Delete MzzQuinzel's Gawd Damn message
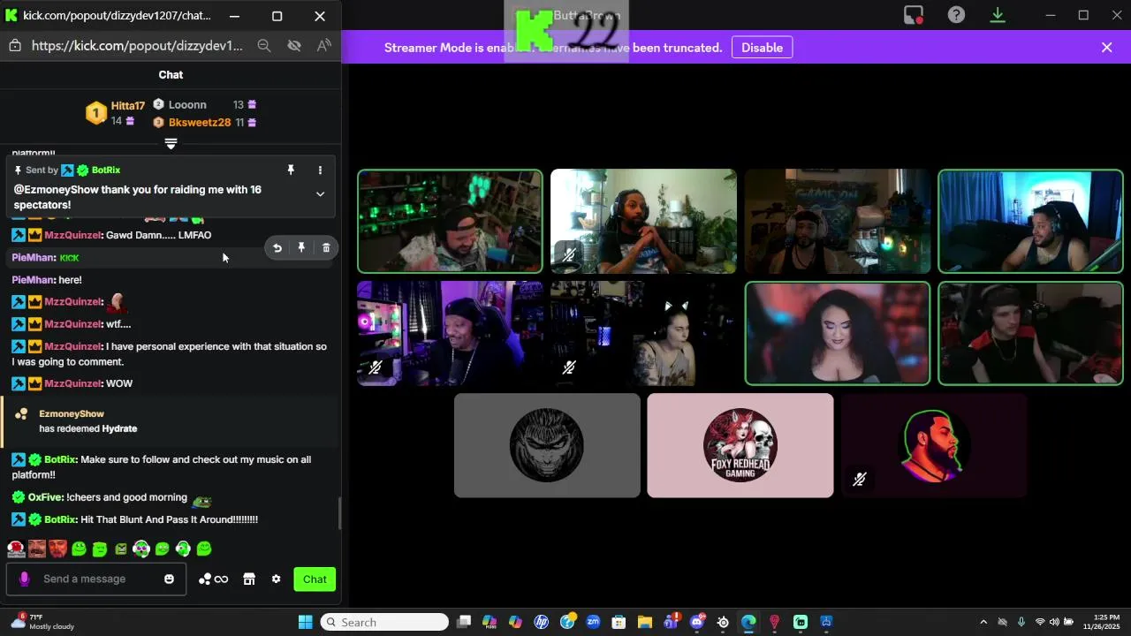The width and height of the screenshot is (1131, 636). pyautogui.click(x=326, y=248)
